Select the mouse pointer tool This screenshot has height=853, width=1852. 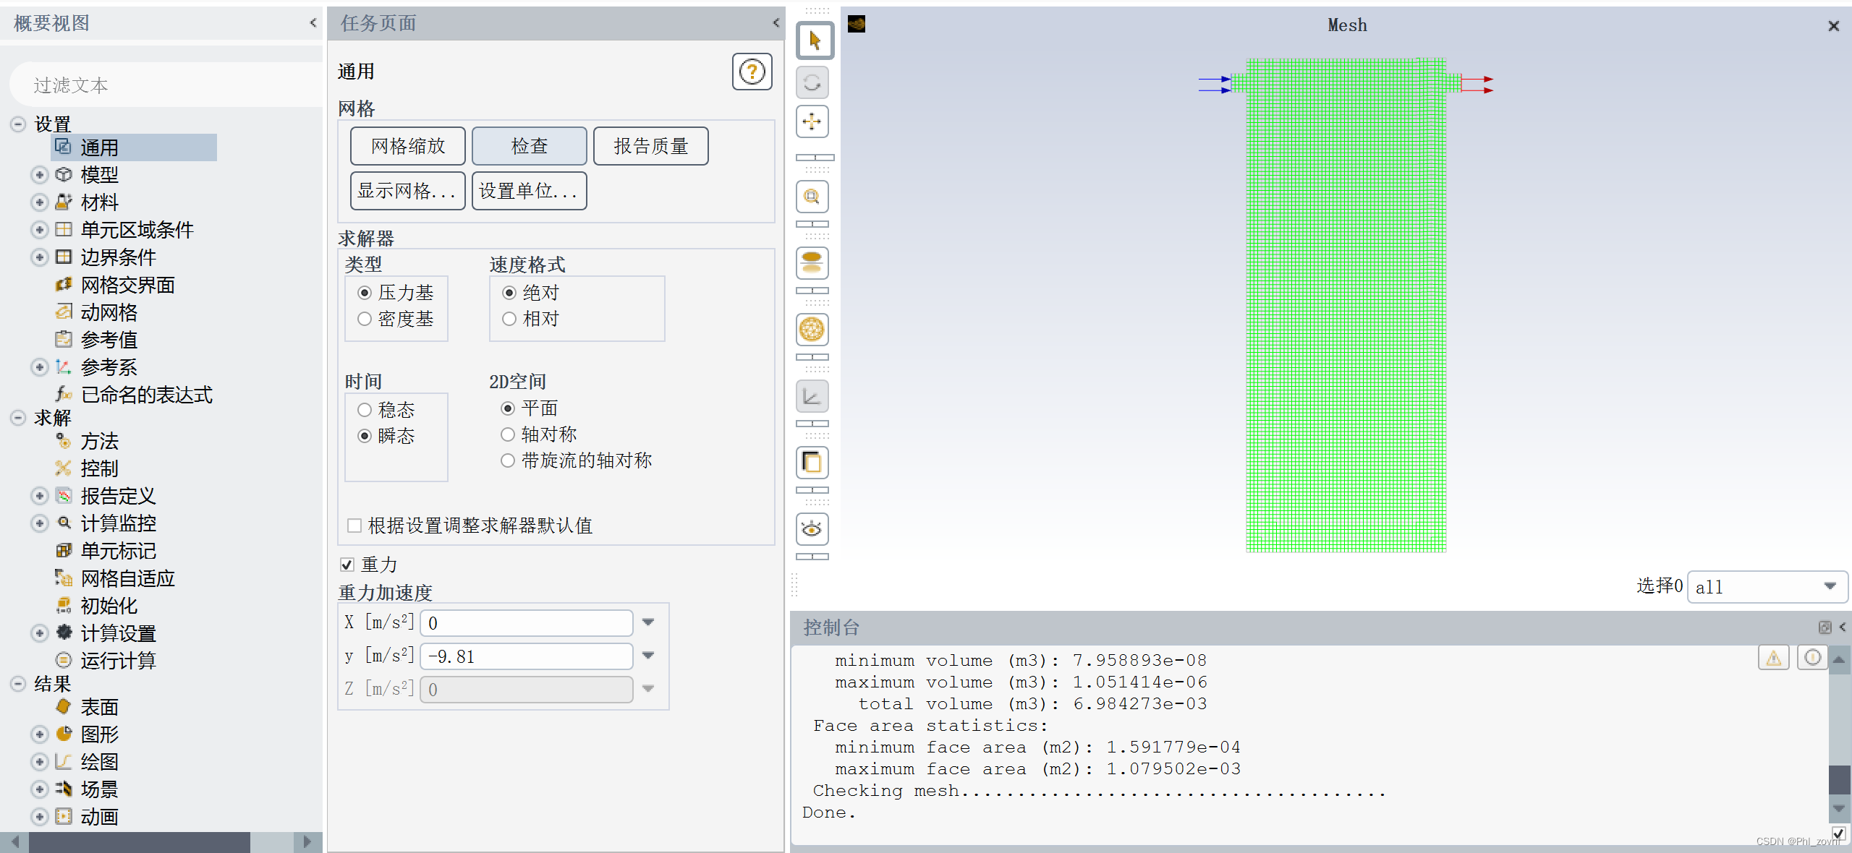[815, 41]
